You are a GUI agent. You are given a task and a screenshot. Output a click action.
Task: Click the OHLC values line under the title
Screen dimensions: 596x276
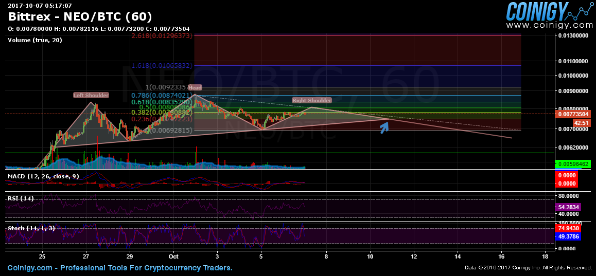point(99,29)
